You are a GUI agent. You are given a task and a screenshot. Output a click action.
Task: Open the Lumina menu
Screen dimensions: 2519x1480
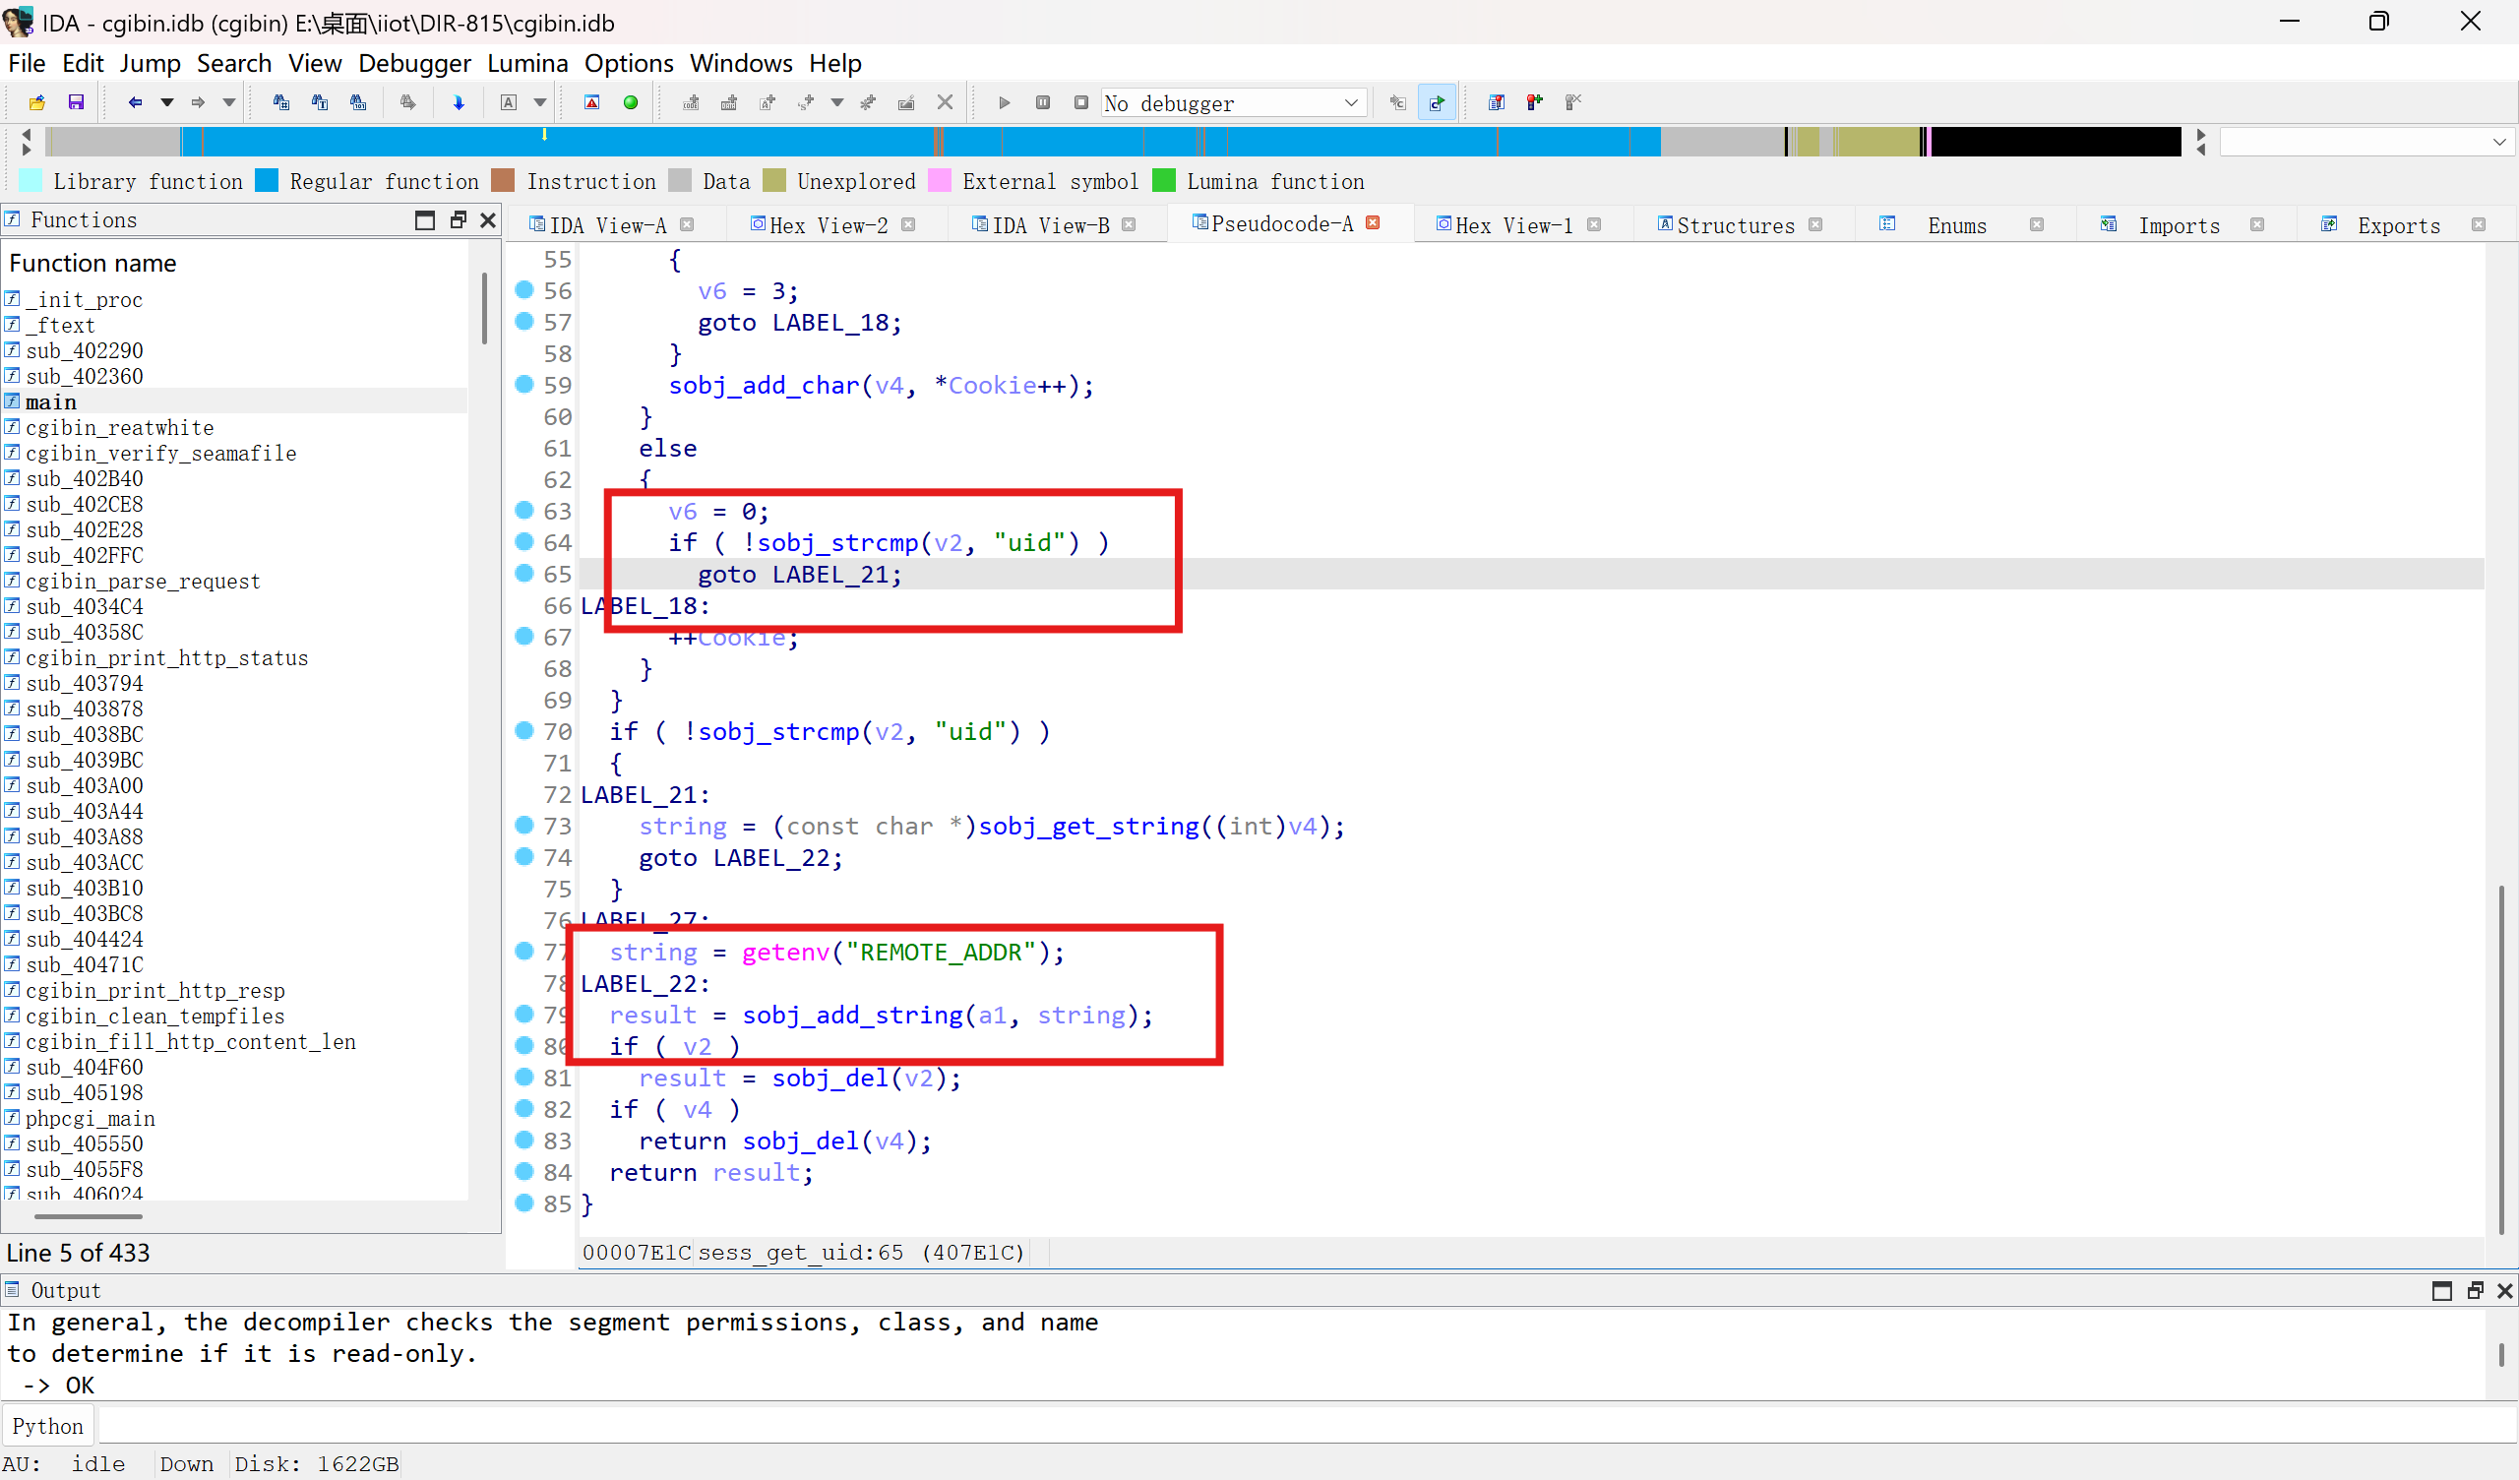coord(526,63)
